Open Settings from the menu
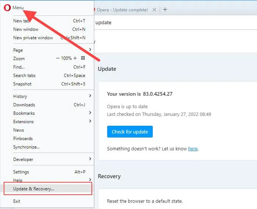The width and height of the screenshot is (257, 209). (x=49, y=172)
